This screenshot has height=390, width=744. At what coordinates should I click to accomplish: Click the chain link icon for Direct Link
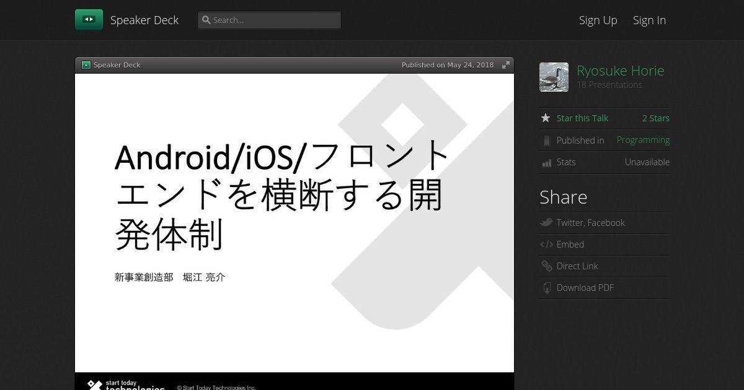tap(546, 266)
